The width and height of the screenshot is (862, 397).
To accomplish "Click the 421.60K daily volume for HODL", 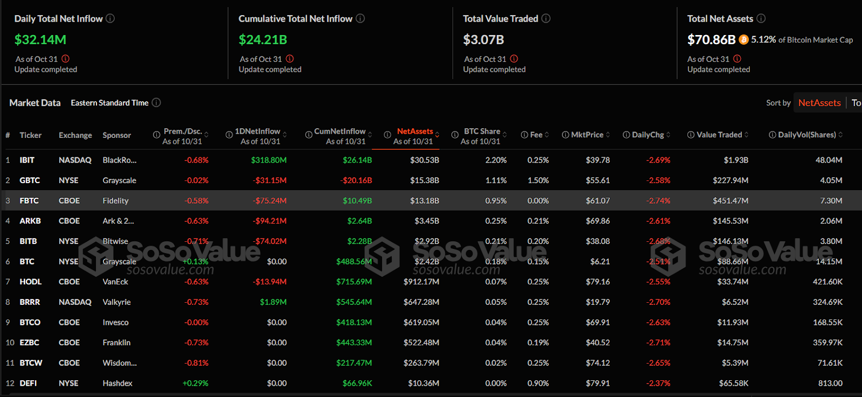I will coord(828,282).
